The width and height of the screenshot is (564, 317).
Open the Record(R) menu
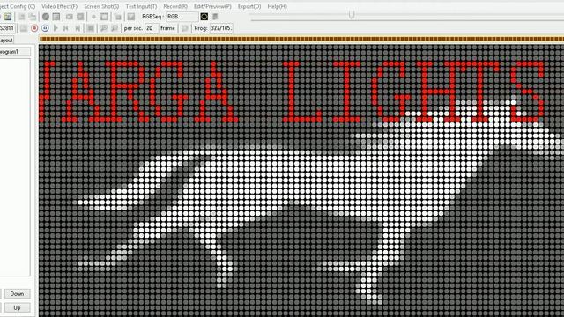[x=175, y=6]
